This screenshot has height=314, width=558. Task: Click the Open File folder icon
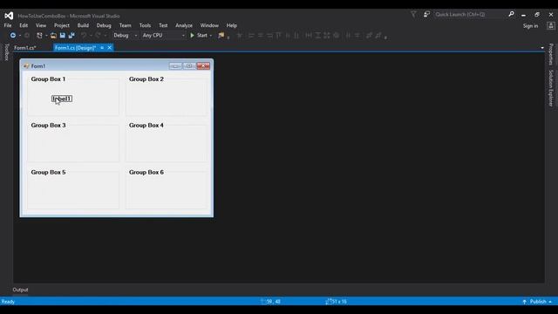[x=53, y=35]
